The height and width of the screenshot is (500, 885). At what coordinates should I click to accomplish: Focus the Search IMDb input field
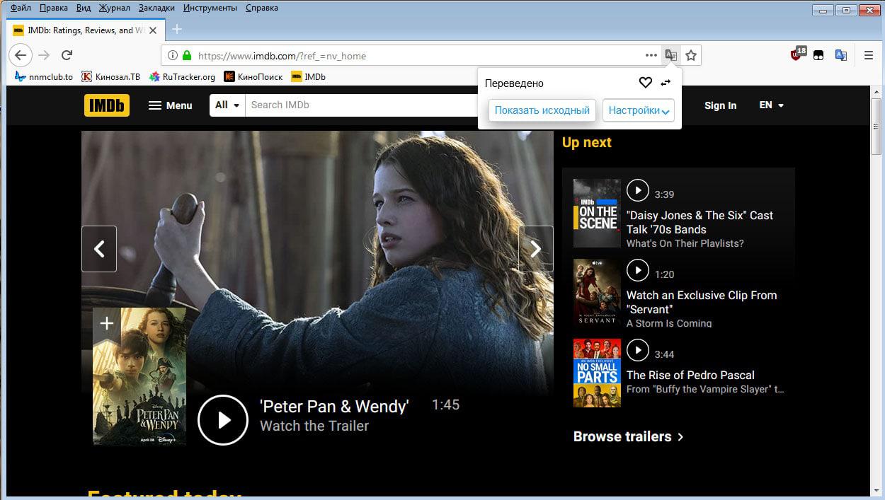(x=361, y=105)
